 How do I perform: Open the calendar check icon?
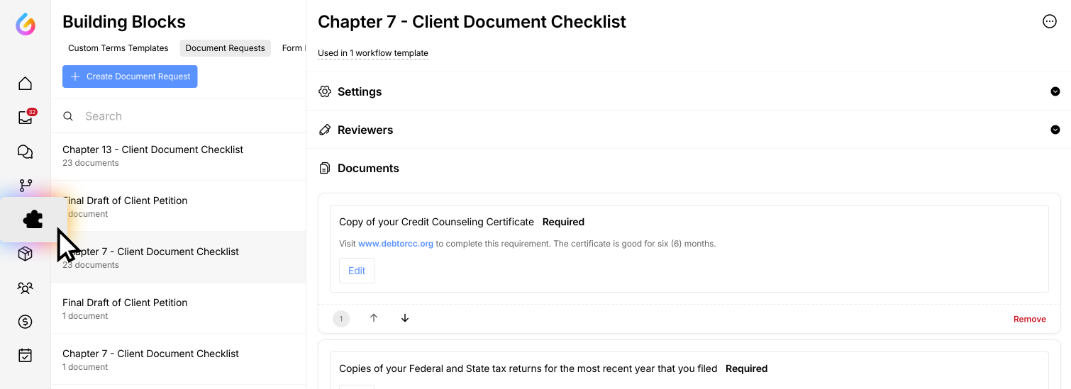click(x=26, y=356)
